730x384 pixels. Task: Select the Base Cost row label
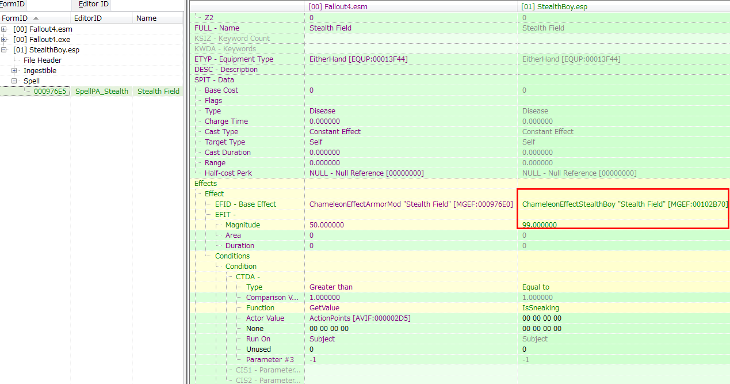coord(221,90)
